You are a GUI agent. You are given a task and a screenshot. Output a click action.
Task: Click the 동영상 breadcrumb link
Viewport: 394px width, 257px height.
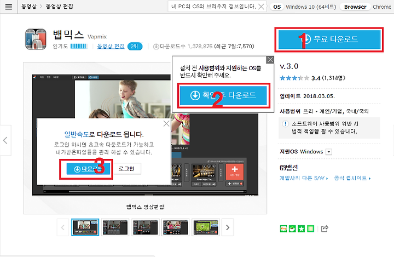coord(28,7)
